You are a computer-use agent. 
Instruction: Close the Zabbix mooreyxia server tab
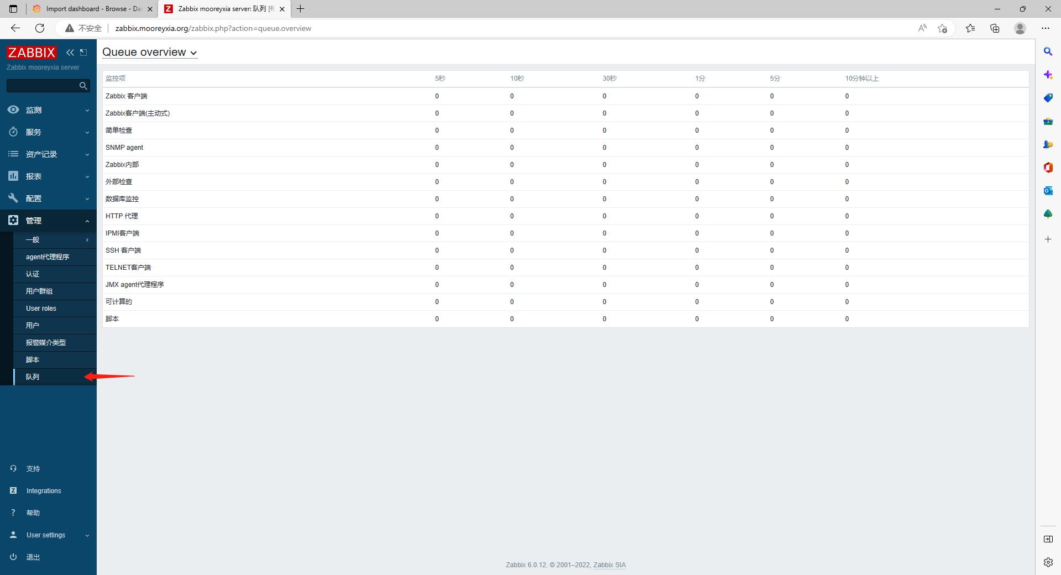(x=282, y=9)
